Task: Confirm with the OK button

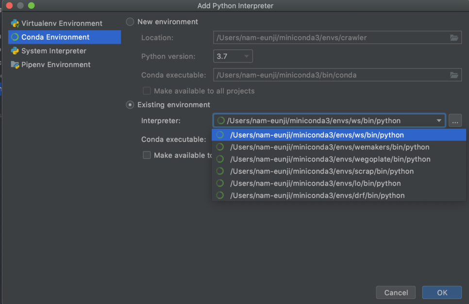Action: coord(442,292)
